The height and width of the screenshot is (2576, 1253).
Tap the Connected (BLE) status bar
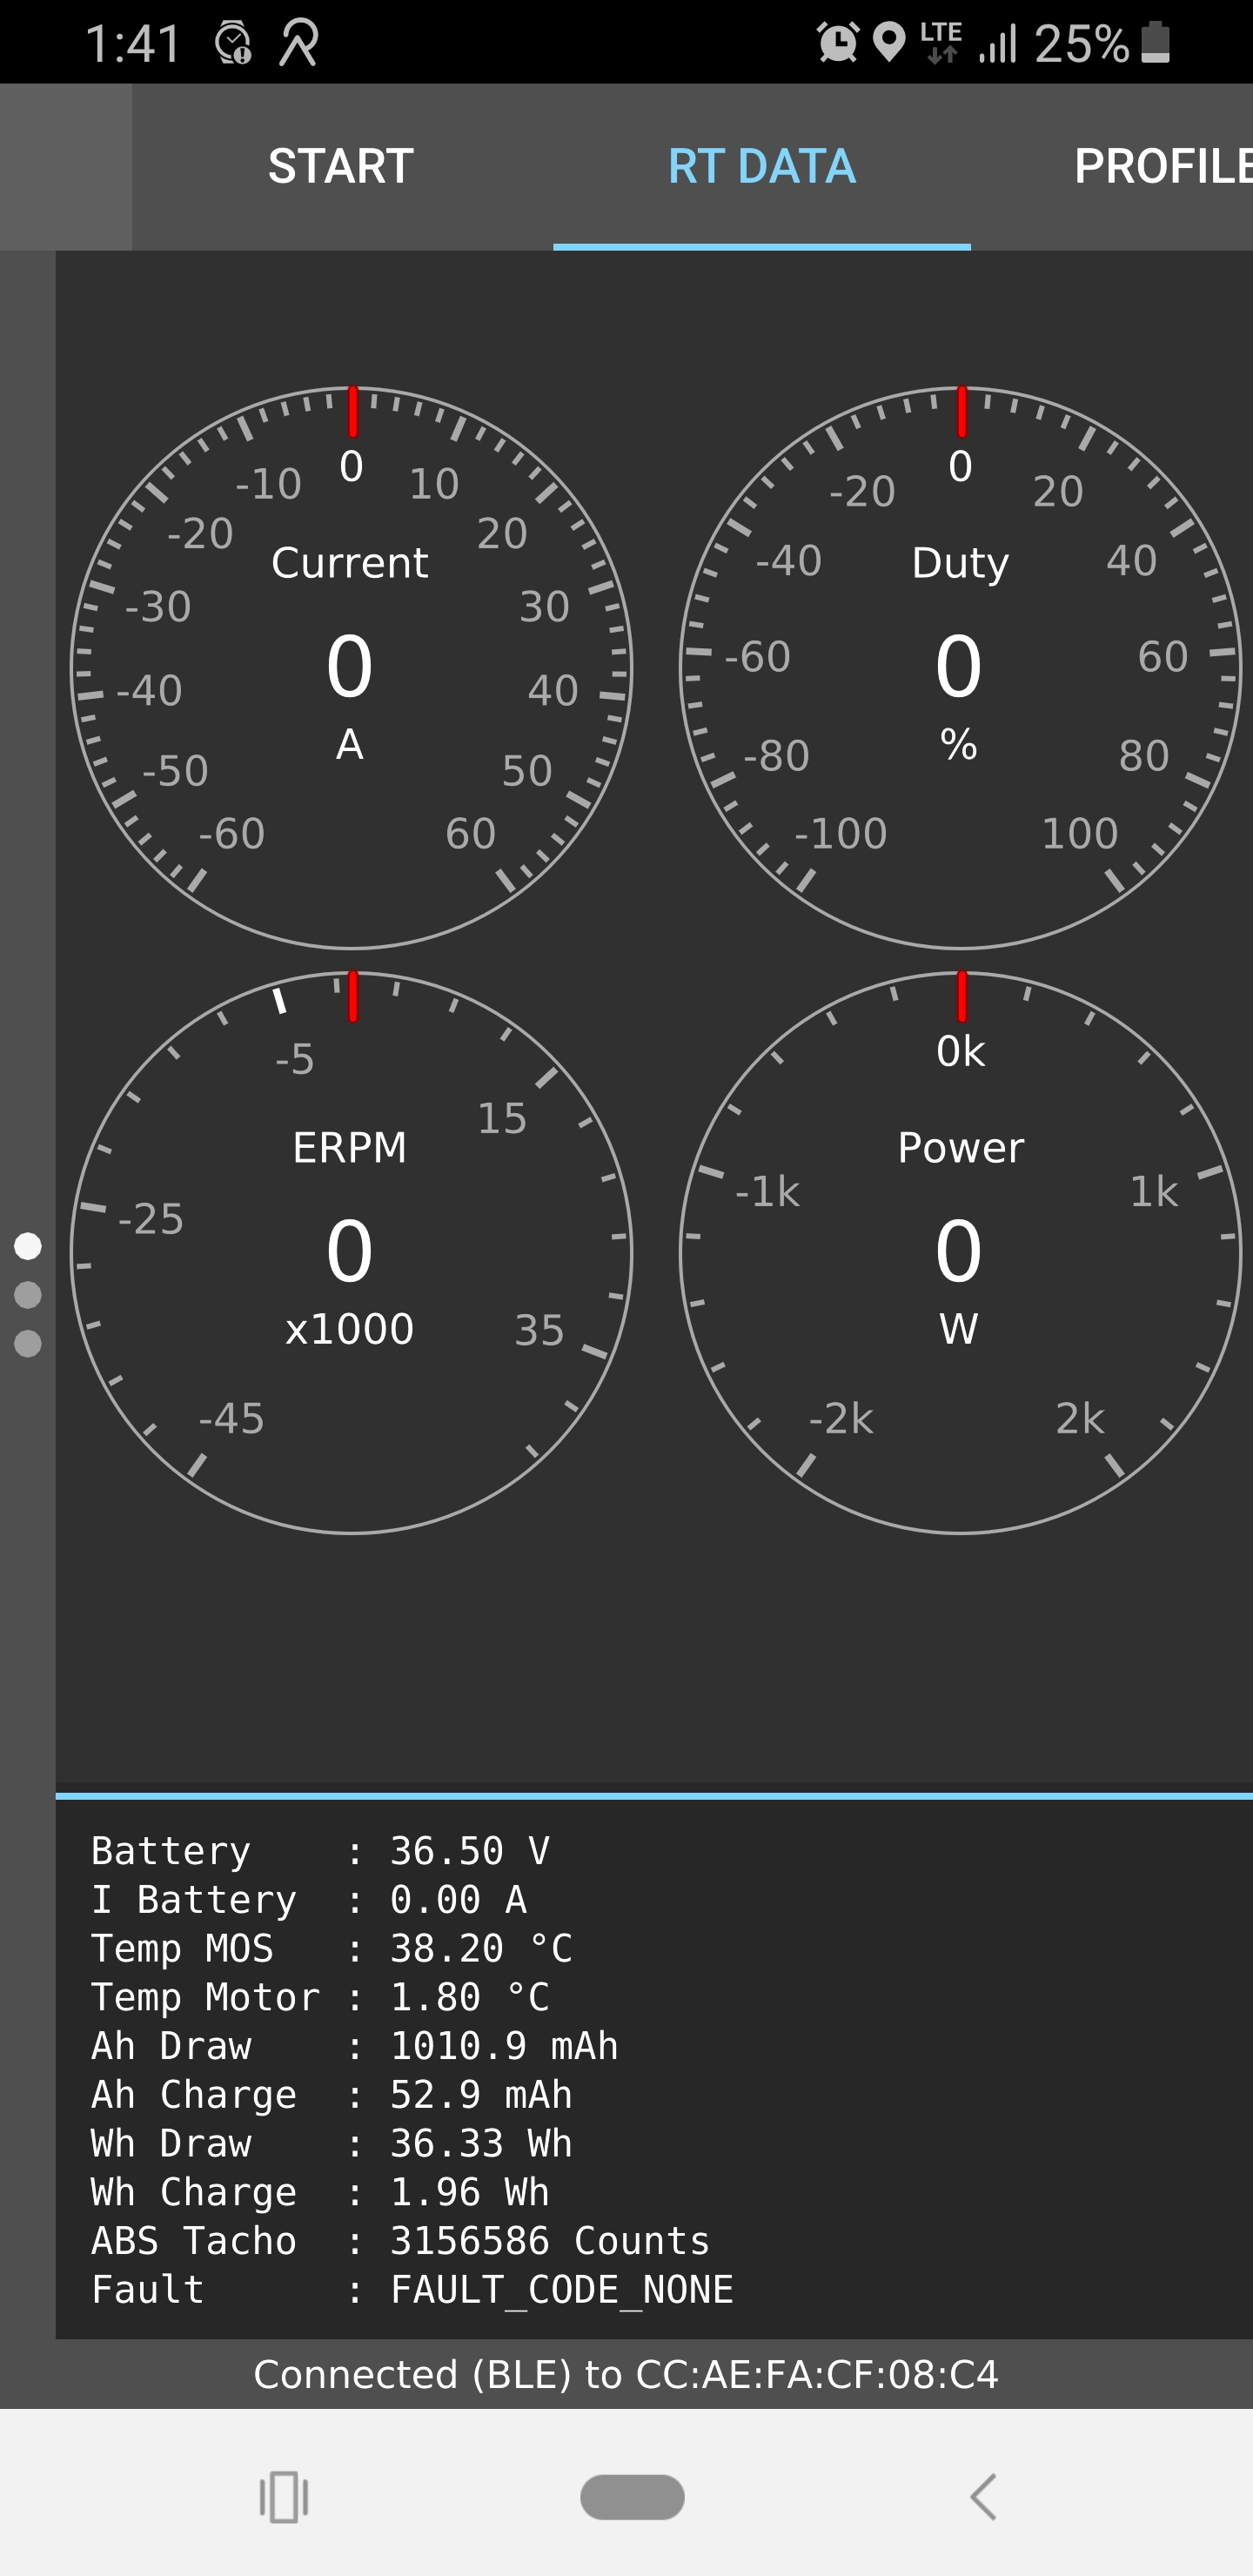(x=626, y=2373)
